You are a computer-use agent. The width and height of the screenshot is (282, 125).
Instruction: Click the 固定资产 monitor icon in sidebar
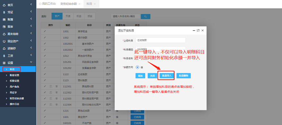(4, 41)
